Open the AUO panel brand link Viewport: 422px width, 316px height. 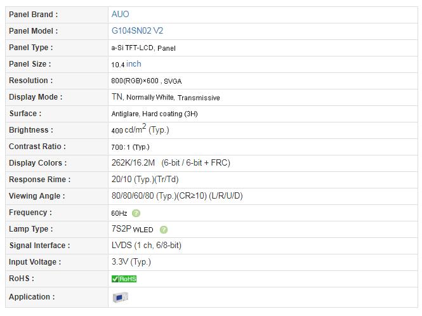[x=121, y=14]
